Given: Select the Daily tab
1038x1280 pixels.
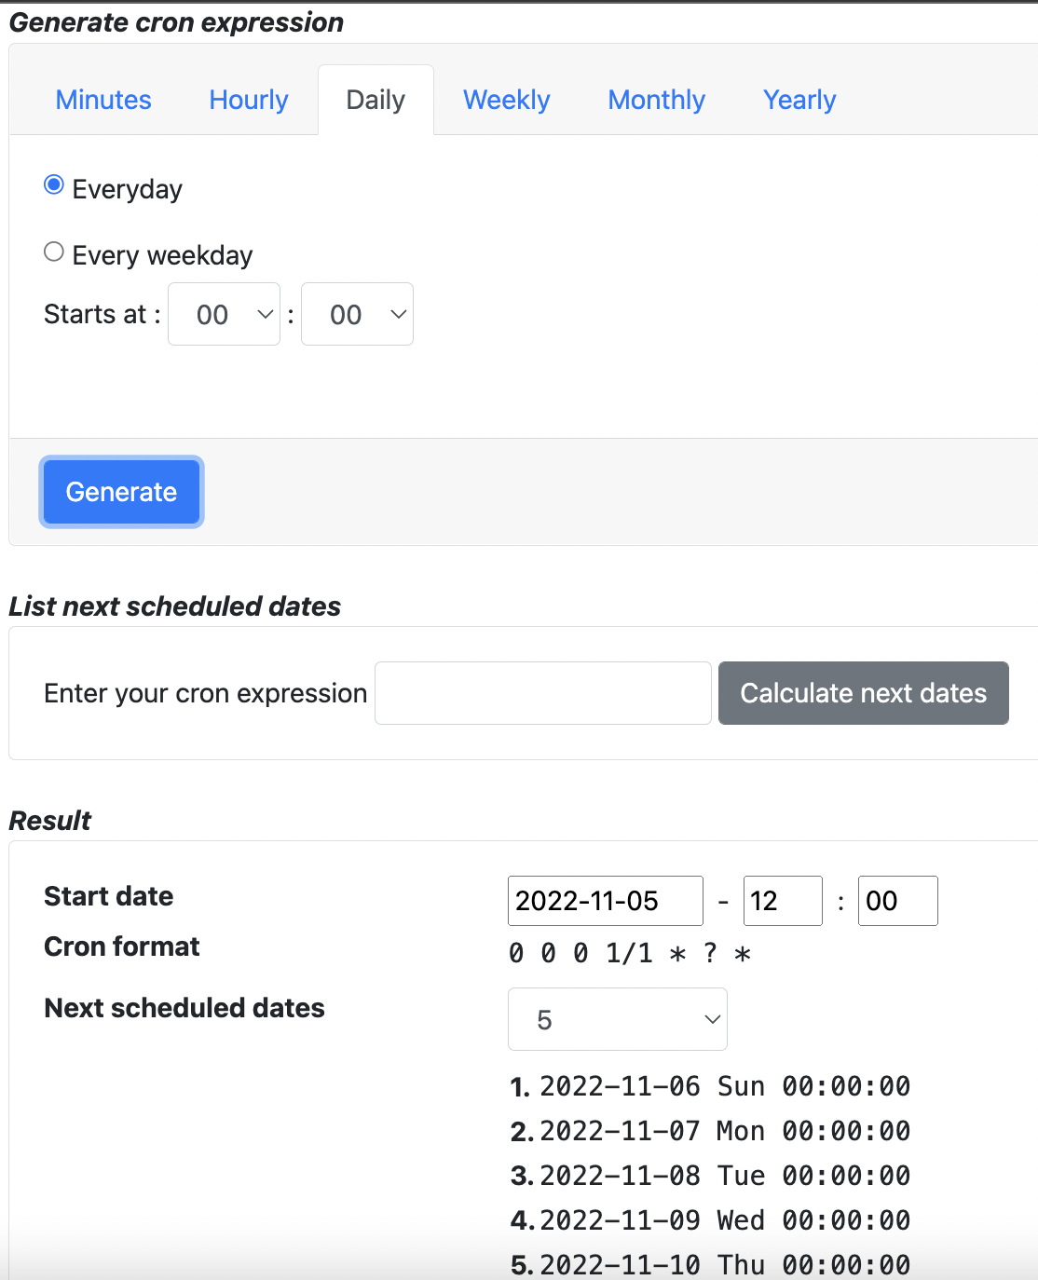Looking at the screenshot, I should [376, 100].
